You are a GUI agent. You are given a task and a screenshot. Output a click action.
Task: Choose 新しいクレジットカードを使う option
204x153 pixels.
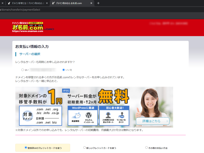84,147
